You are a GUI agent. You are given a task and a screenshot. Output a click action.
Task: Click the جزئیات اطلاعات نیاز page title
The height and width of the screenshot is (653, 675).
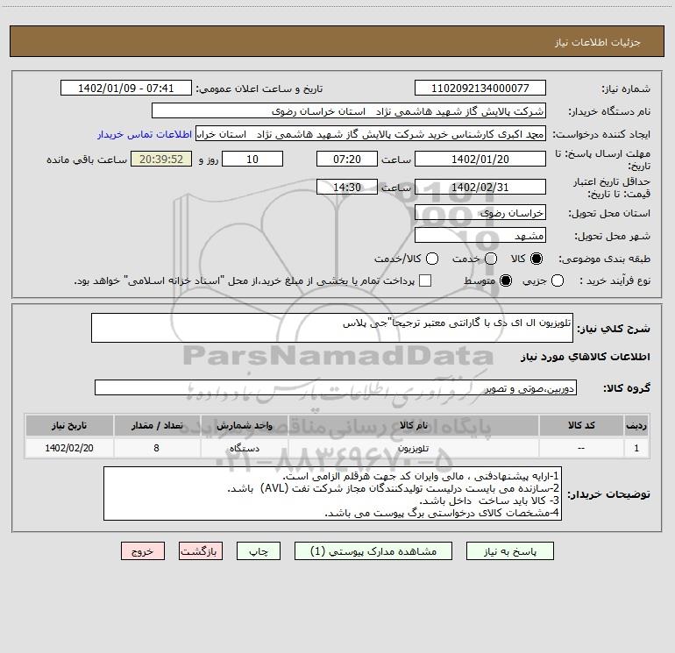pyautogui.click(x=598, y=42)
